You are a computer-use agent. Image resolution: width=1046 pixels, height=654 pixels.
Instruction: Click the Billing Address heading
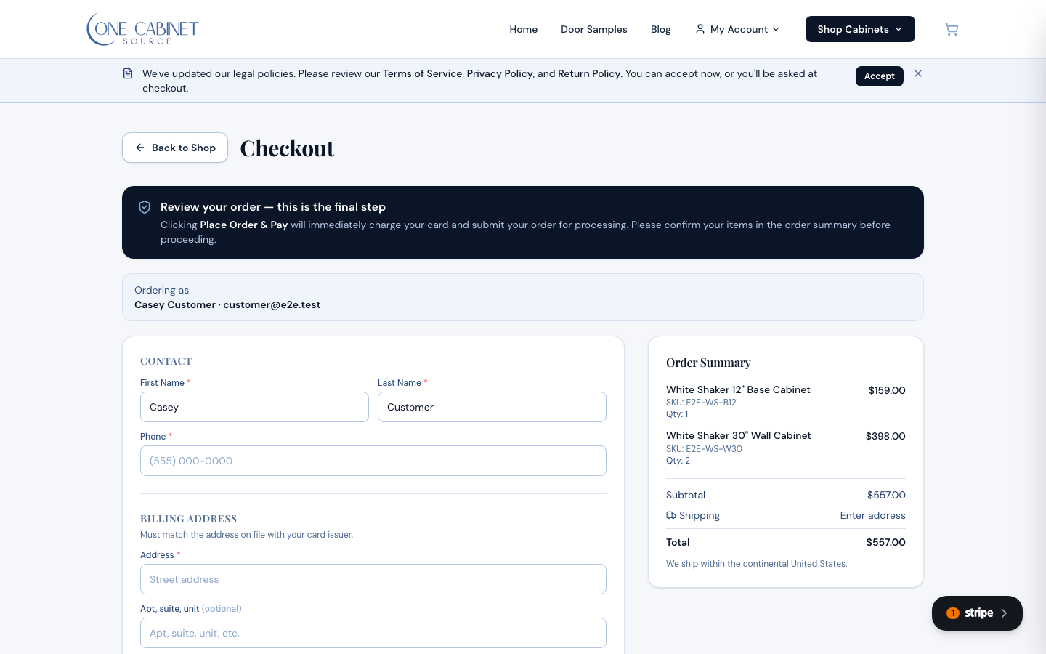coord(189,519)
